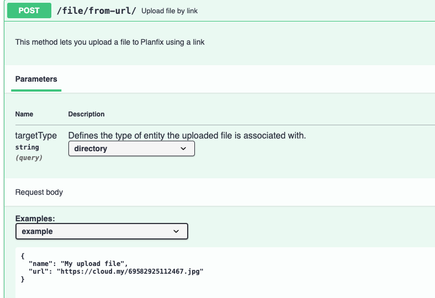The width and height of the screenshot is (435, 298).
Task: Click the "Examples:" label
Action: (35, 219)
